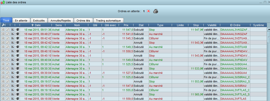
Task: Open details icon for 09:18:09 Vente order
Action: [x=13, y=99]
